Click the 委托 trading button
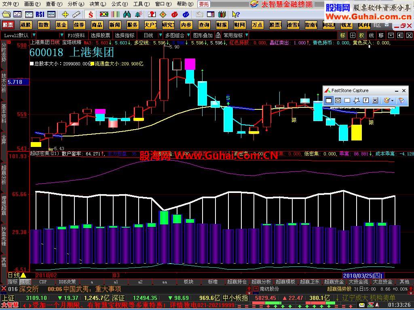This screenshot has width=414, height=310. 204,4
